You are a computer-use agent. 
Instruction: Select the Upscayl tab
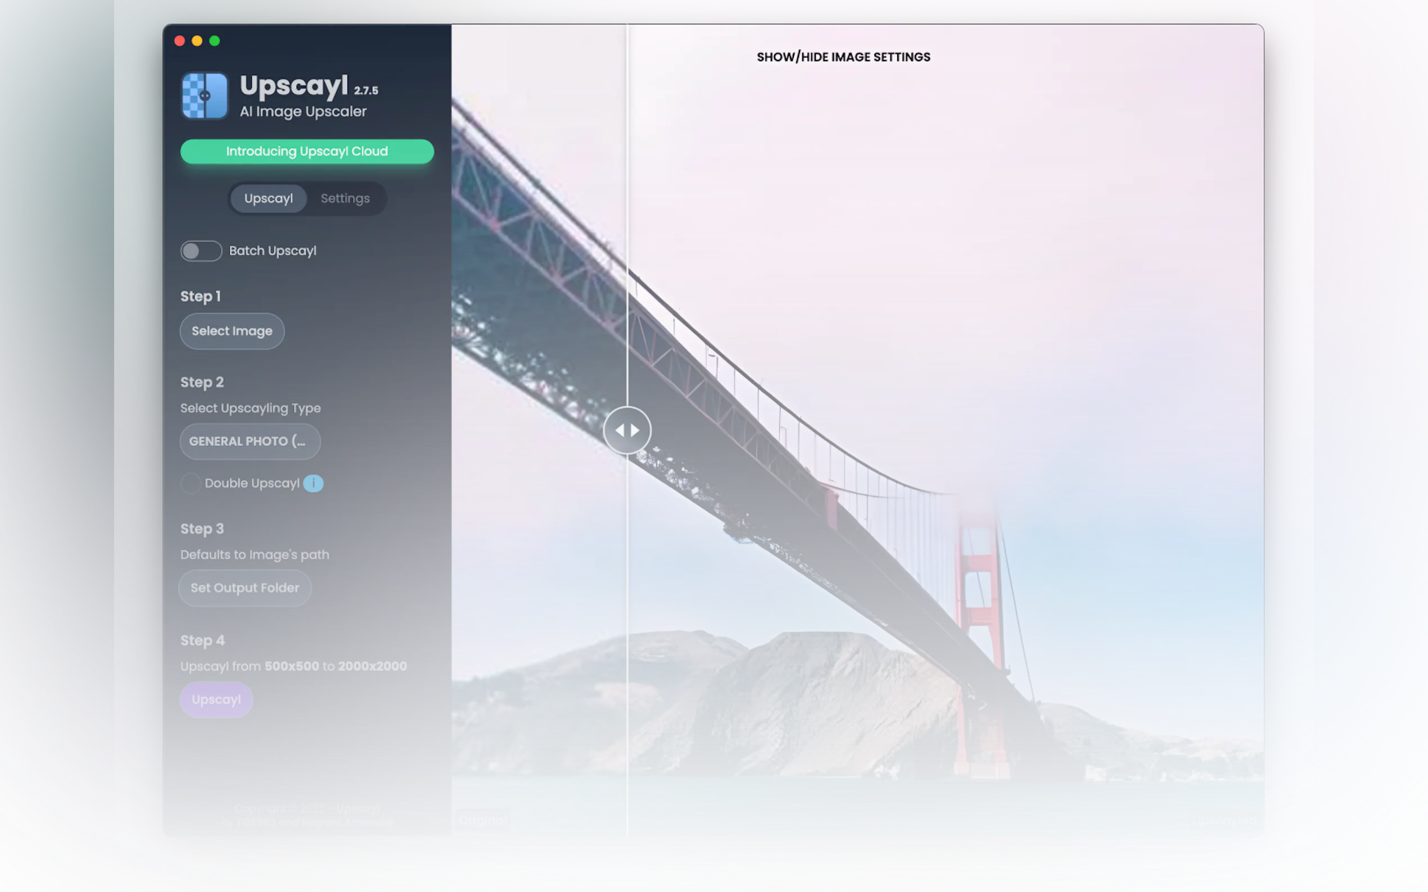(x=268, y=198)
